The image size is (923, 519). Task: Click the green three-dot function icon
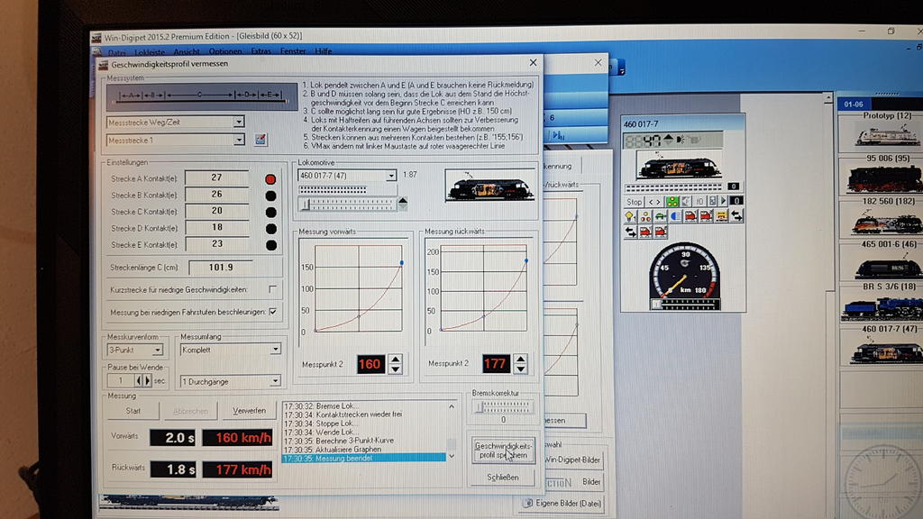[x=672, y=201]
